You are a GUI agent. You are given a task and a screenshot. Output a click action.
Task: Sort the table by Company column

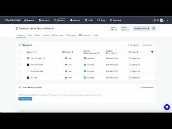pyautogui.click(x=31, y=52)
